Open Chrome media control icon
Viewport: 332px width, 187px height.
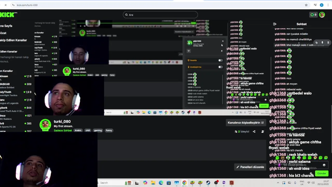(x=315, y=5)
